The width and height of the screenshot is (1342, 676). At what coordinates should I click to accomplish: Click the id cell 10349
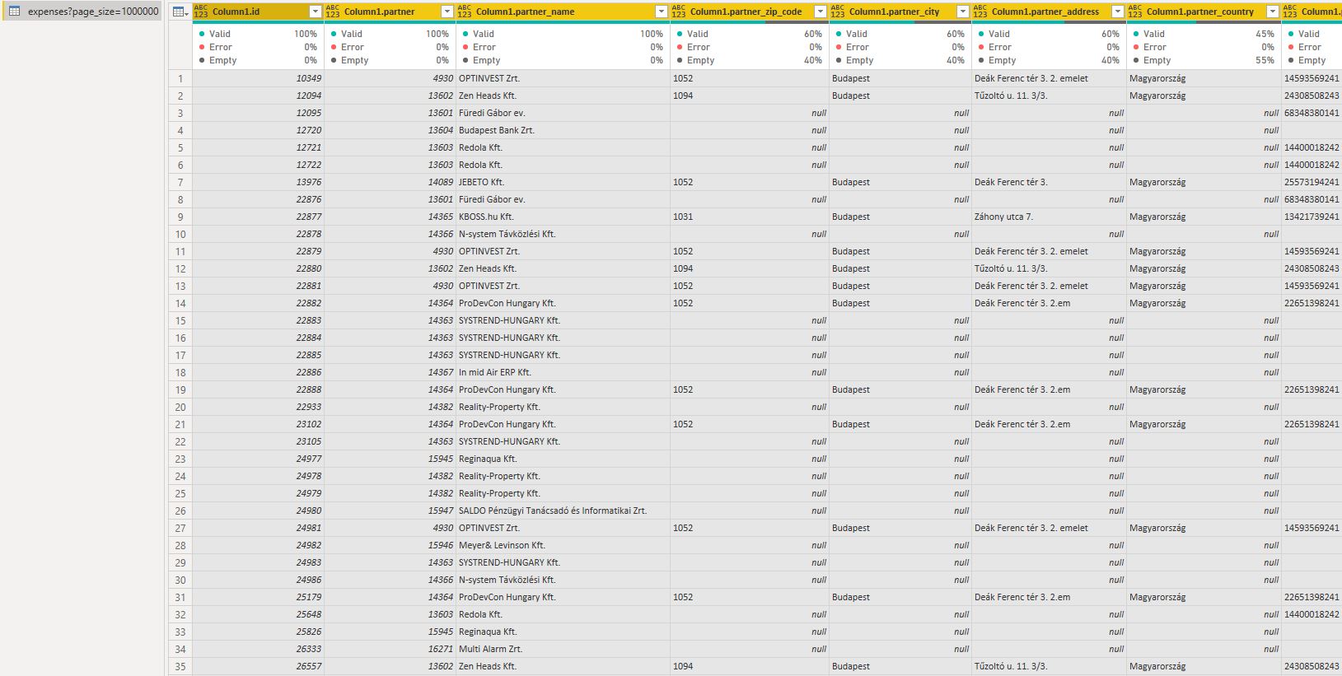258,78
